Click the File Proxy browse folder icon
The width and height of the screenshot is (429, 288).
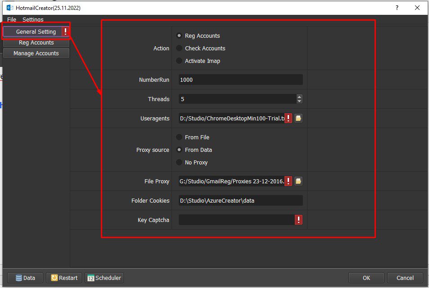[x=298, y=181]
